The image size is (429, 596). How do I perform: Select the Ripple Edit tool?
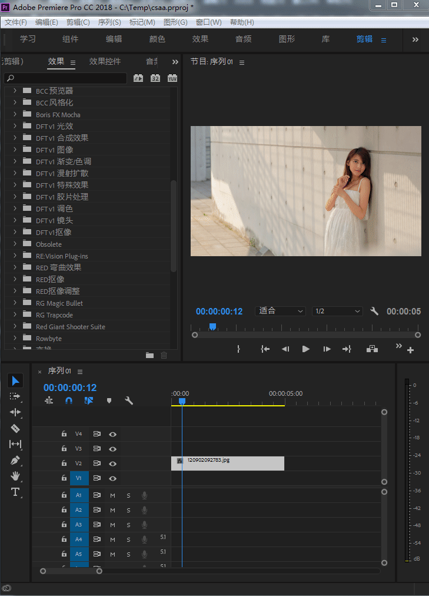click(x=15, y=412)
